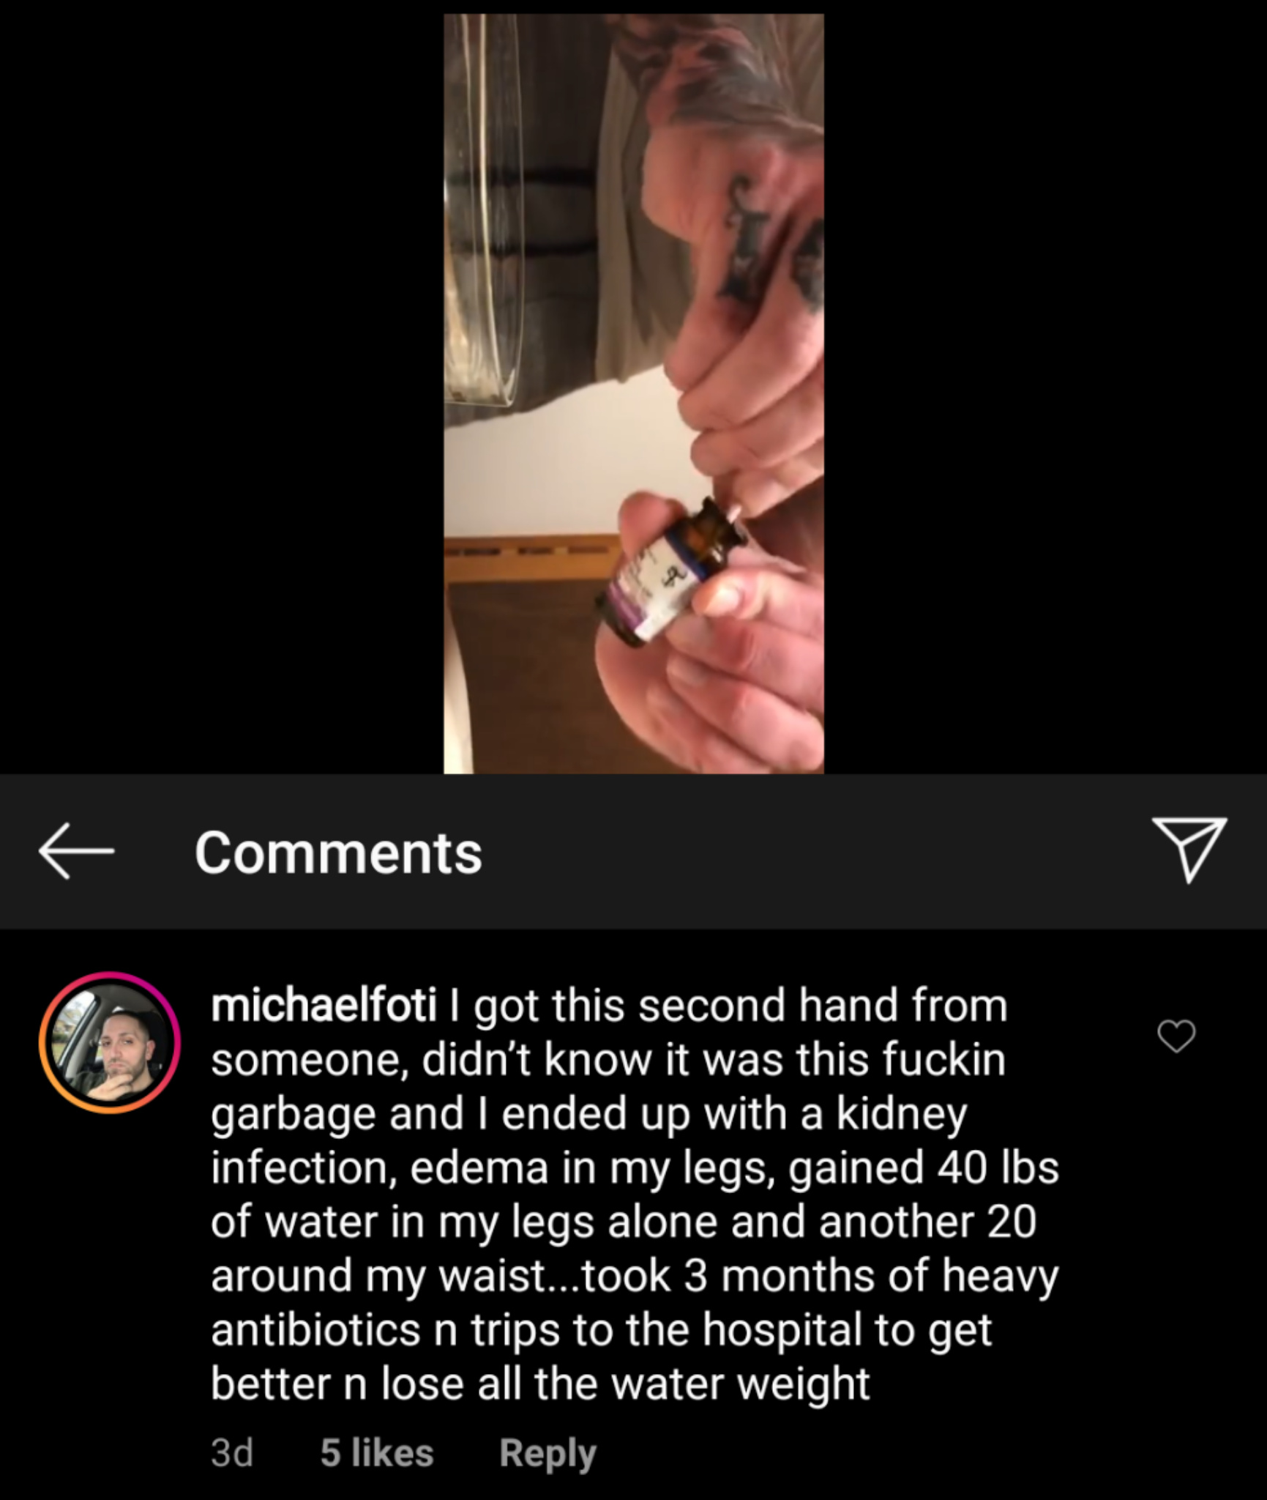View who gave the 5 likes
The image size is (1267, 1500).
(x=377, y=1452)
